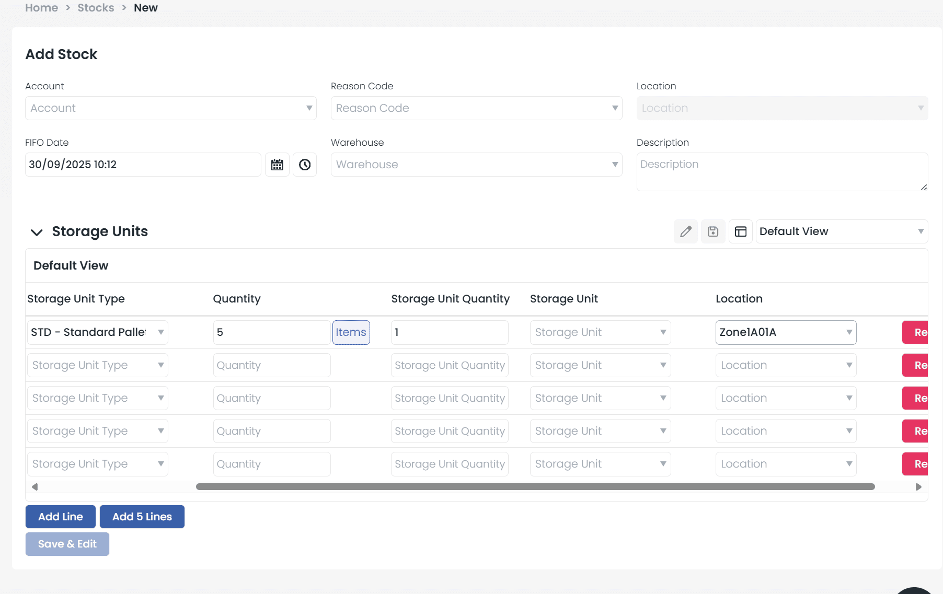Click the horizontal table scrollbar
The image size is (943, 594).
click(535, 487)
